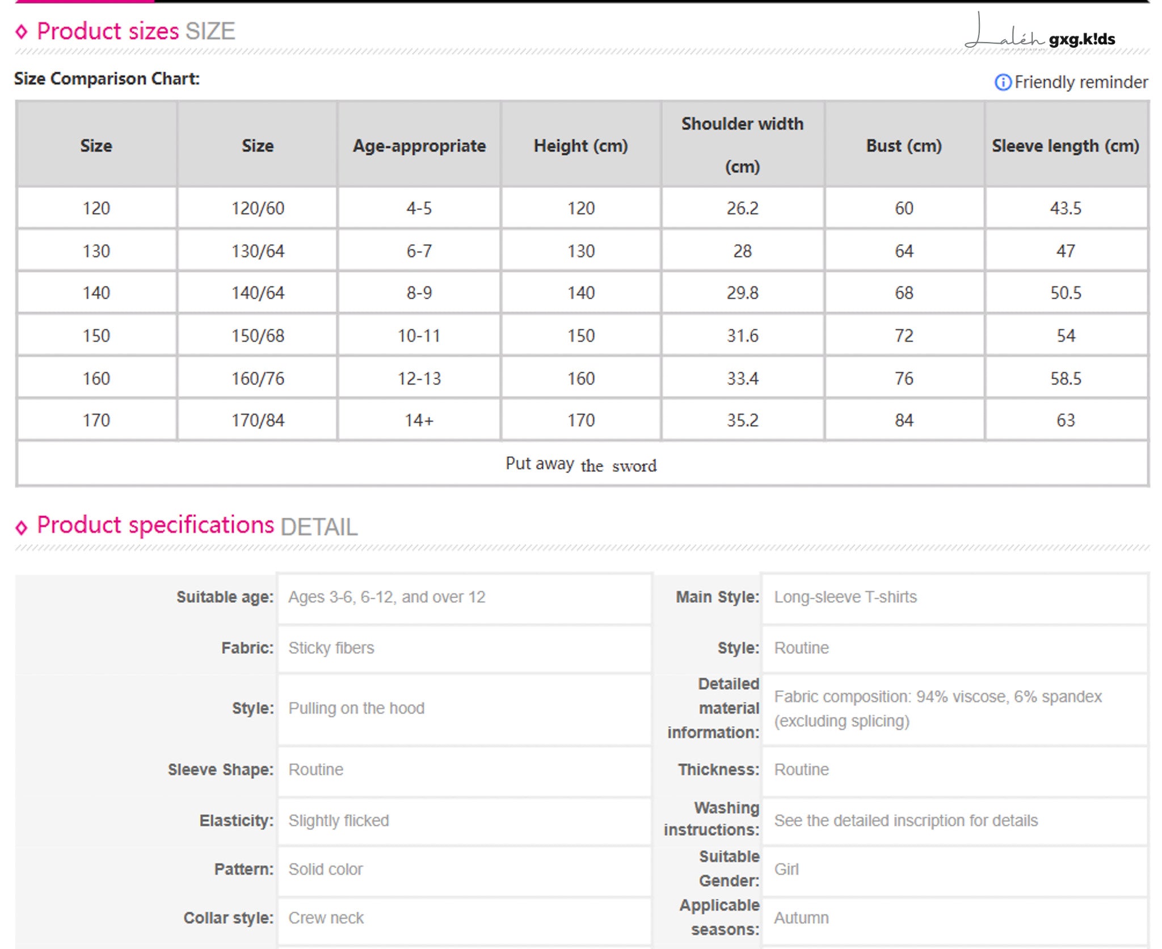Click the 'Washing instructions:' label
Screen dimensions: 1162x949
click(x=711, y=819)
